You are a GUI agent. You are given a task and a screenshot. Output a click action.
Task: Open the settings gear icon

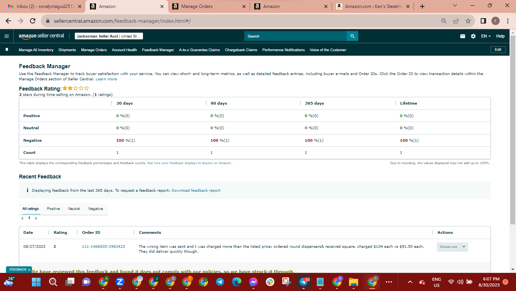pos(473,36)
